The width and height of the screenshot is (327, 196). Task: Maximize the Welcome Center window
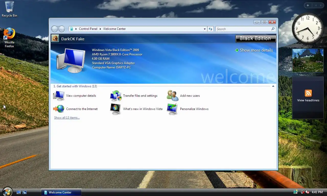point(264,22)
